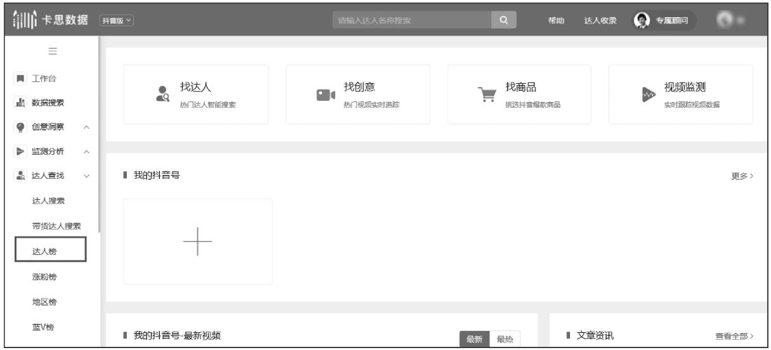The width and height of the screenshot is (771, 350).
Task: Click the 我的抖音号 section heading
Action: pos(156,175)
